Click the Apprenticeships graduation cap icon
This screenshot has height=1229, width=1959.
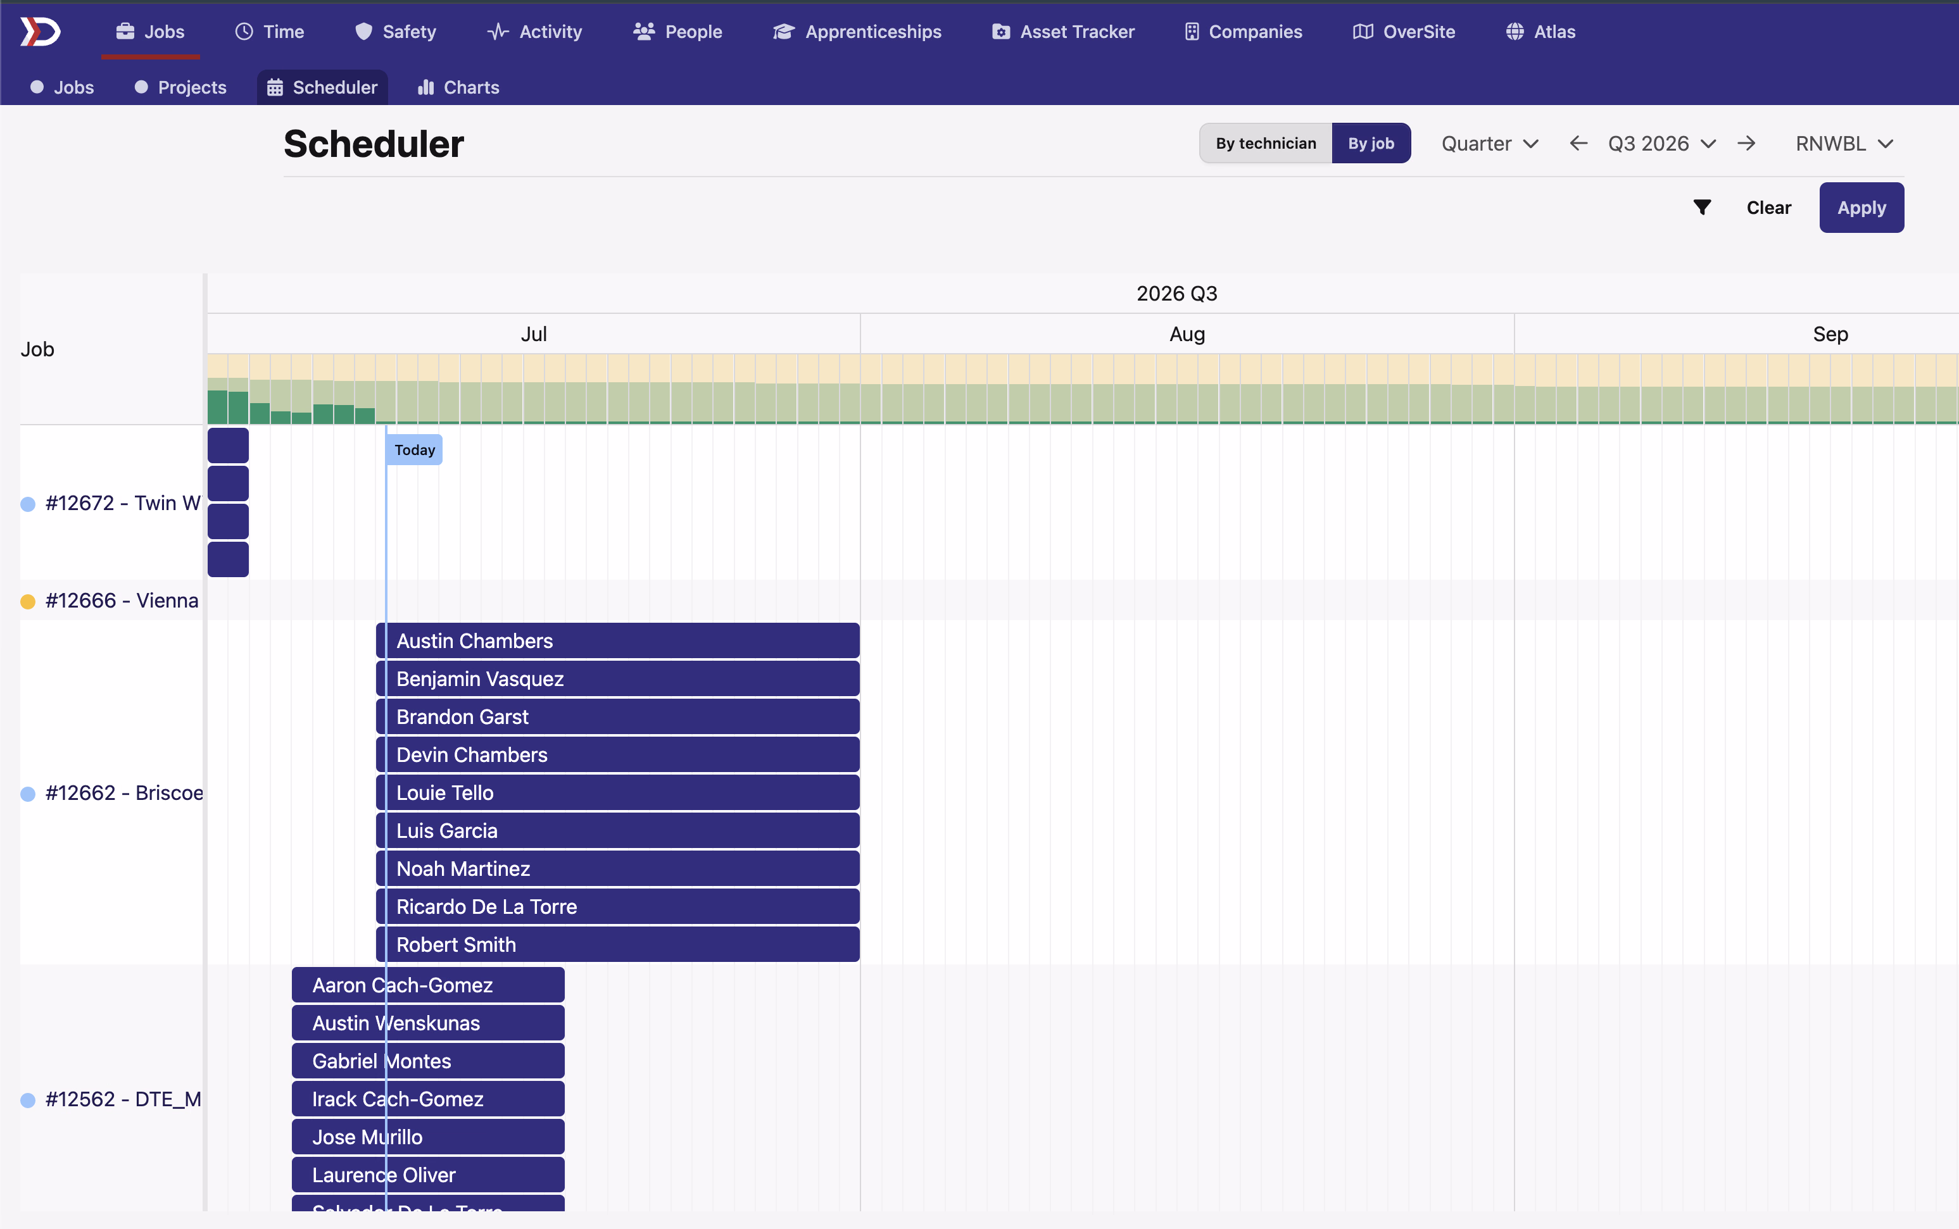(783, 32)
